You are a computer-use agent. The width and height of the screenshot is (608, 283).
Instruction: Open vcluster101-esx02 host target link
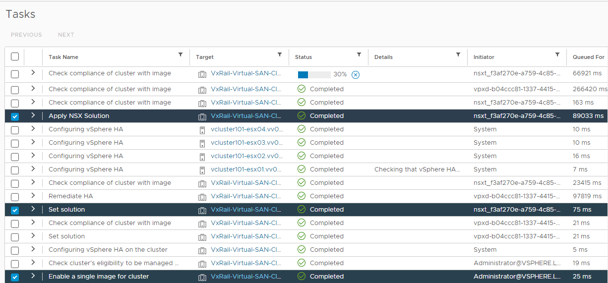click(246, 156)
